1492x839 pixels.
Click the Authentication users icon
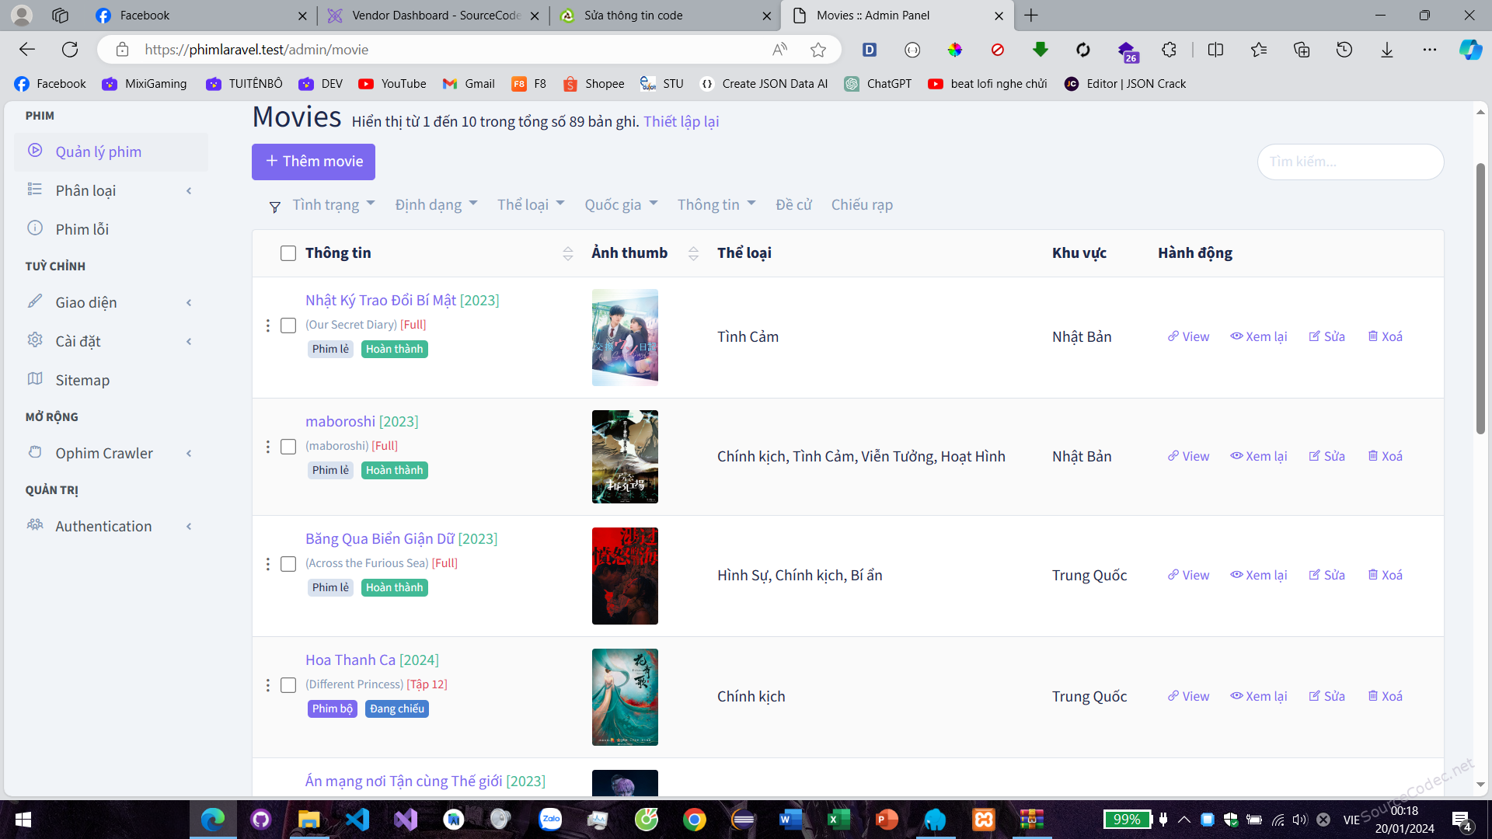(35, 525)
